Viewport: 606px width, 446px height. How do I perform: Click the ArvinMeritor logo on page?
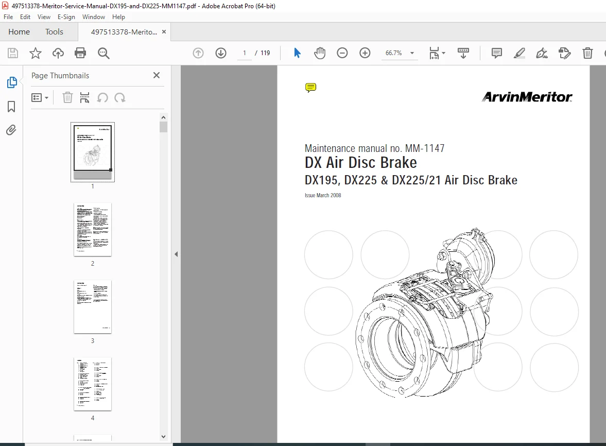[x=527, y=97]
